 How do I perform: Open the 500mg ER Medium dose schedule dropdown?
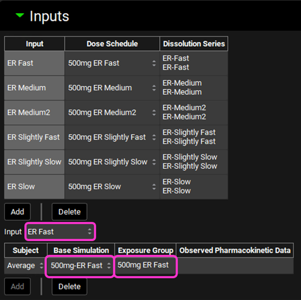click(112, 88)
